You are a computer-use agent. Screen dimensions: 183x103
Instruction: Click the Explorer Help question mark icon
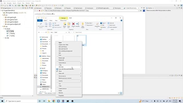point(121,20)
